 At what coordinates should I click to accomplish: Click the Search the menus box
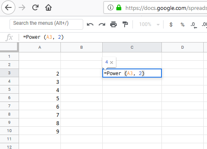pyautogui.click(x=46, y=24)
